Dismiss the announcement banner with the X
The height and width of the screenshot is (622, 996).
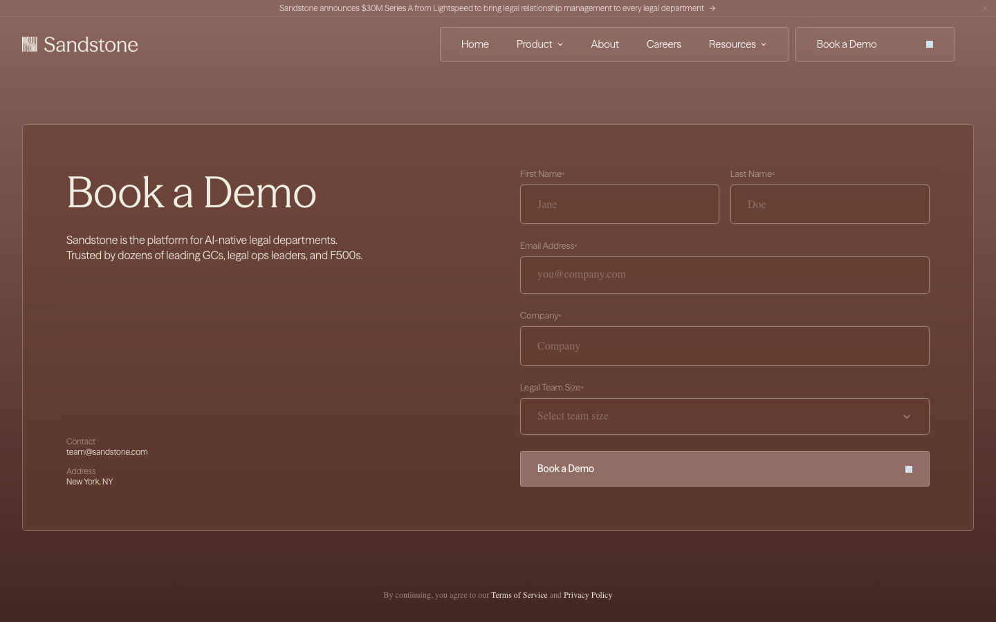click(x=985, y=8)
